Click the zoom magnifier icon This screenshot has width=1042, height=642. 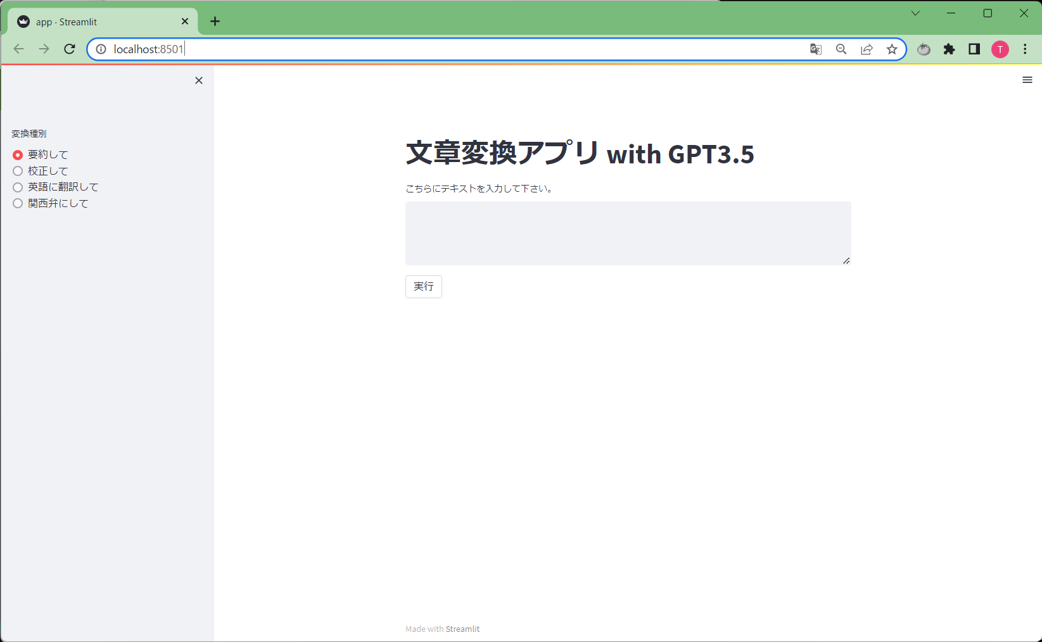pyautogui.click(x=841, y=49)
